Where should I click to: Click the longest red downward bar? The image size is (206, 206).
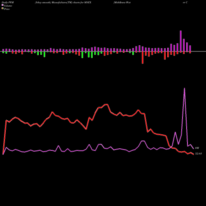pyautogui.click(x=143, y=57)
